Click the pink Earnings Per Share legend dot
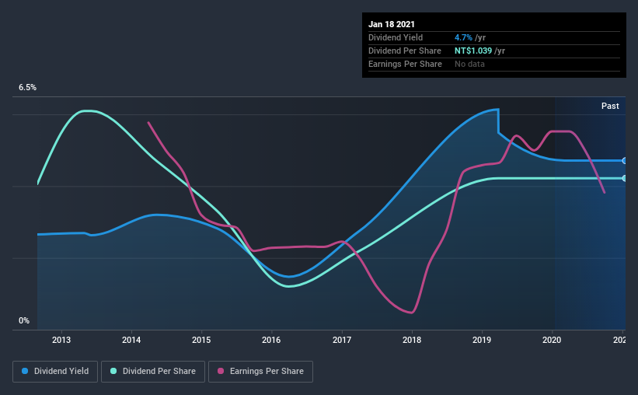 tap(221, 371)
